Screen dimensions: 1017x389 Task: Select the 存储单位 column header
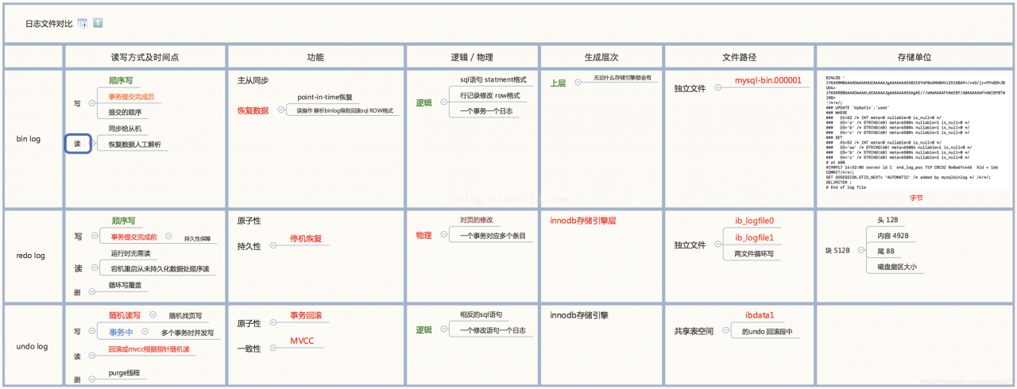pyautogui.click(x=915, y=57)
